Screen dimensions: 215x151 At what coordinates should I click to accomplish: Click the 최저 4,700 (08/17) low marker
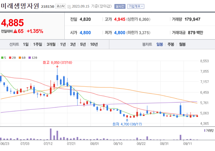click(x=127, y=124)
